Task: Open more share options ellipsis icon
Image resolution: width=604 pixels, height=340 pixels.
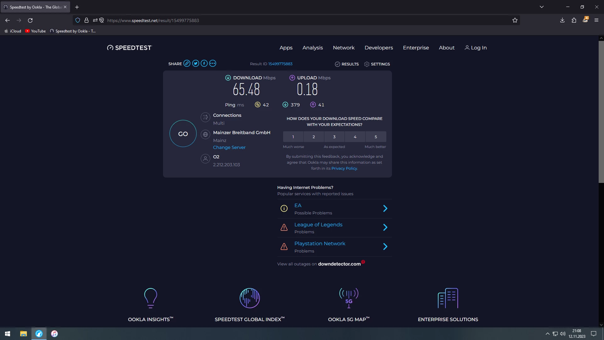Action: pyautogui.click(x=213, y=63)
